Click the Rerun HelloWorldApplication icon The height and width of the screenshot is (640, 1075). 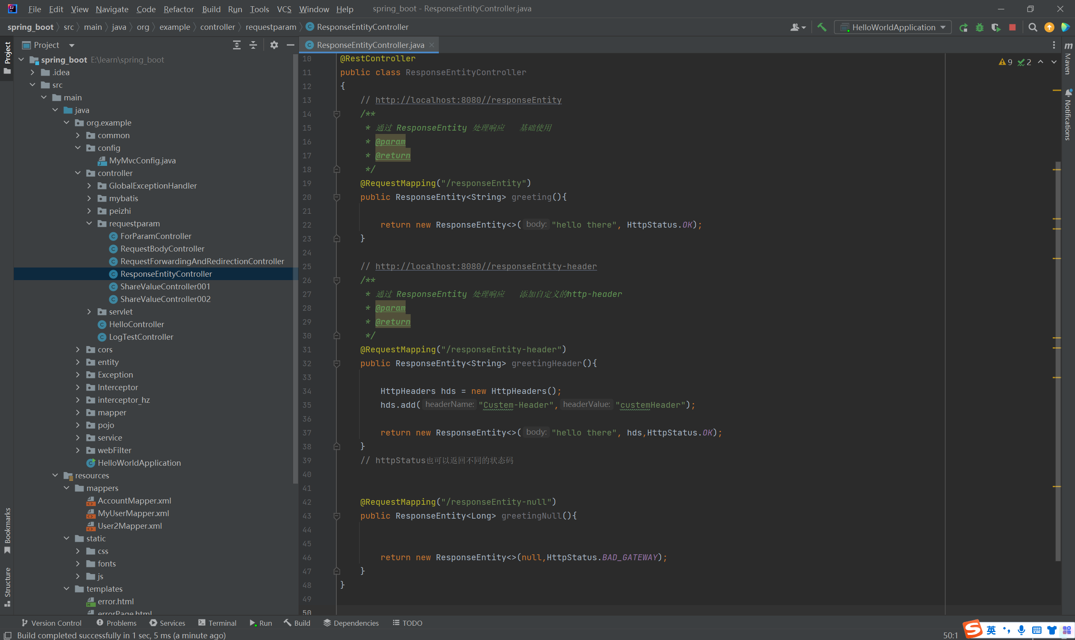963,28
